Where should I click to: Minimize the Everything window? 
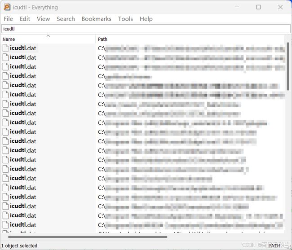(237, 7)
